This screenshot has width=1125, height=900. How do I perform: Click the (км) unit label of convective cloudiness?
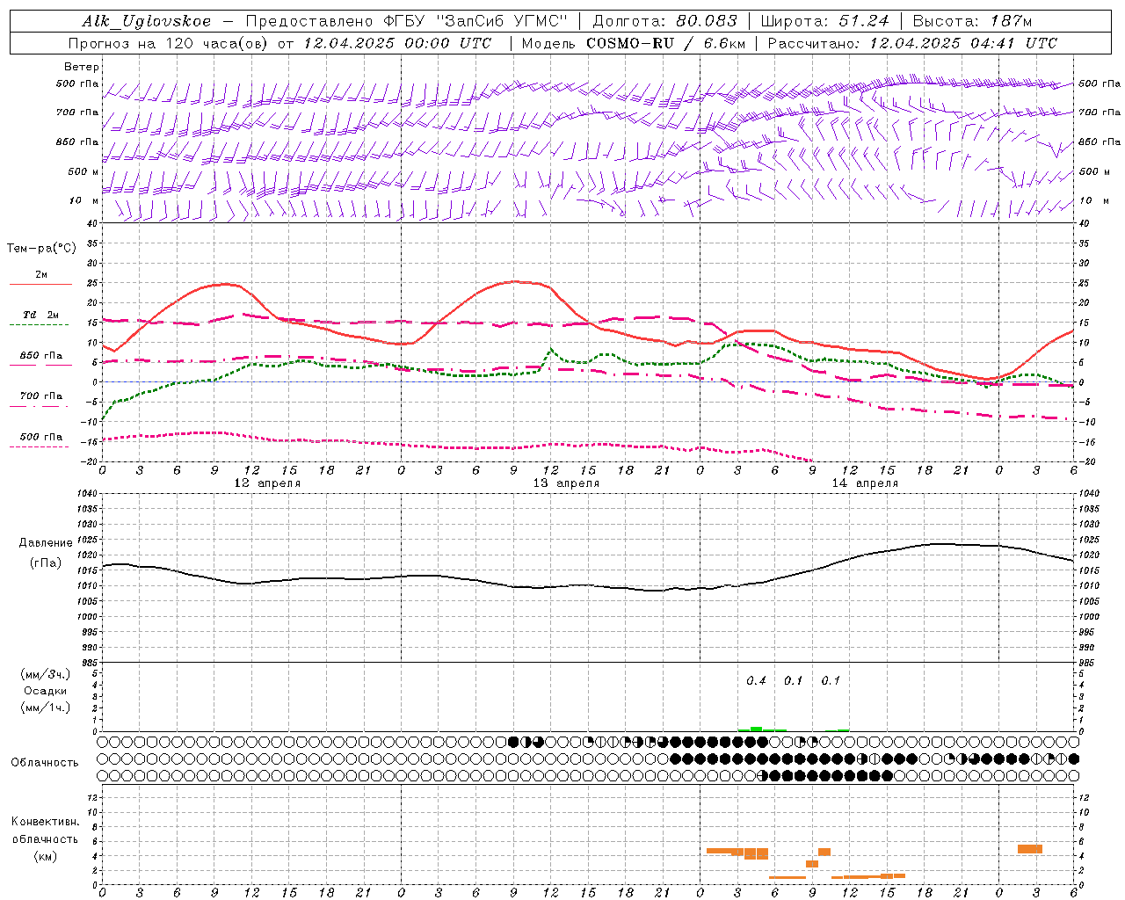pyautogui.click(x=45, y=856)
